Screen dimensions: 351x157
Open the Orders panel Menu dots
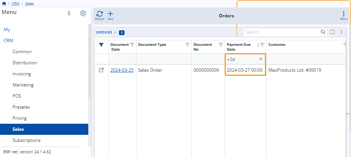click(344, 16)
